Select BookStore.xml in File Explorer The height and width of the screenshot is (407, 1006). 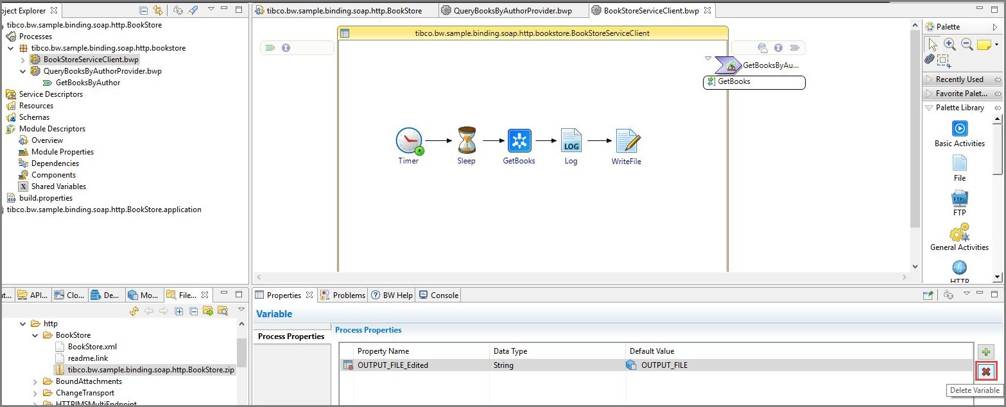pyautogui.click(x=92, y=347)
